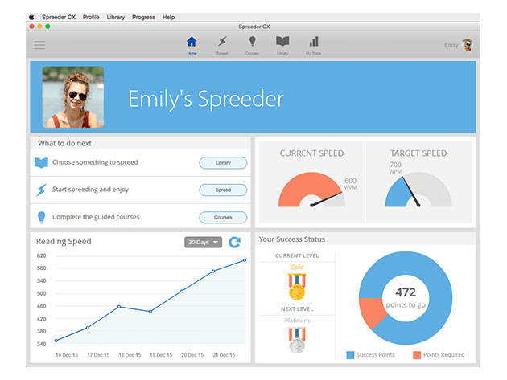Open the Profile menu
The height and width of the screenshot is (380, 507).
(91, 17)
